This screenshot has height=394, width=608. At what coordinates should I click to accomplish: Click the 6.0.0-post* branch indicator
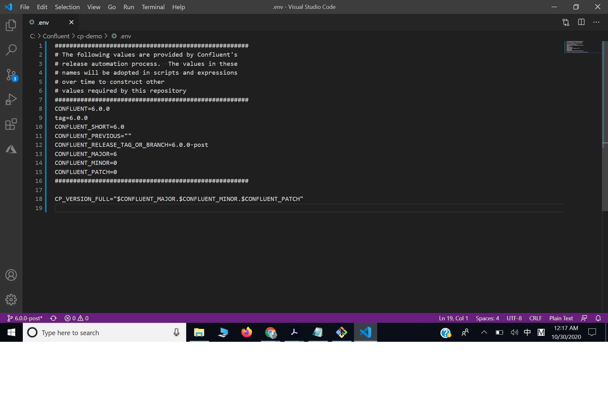coord(25,318)
